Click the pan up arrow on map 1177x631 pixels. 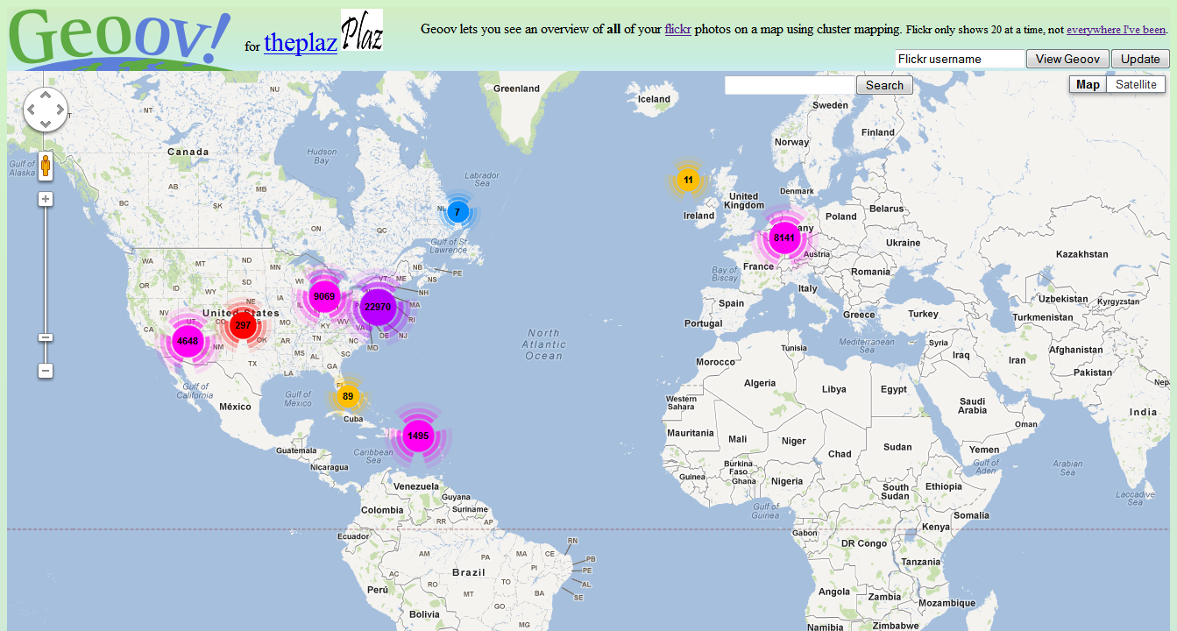tap(45, 96)
